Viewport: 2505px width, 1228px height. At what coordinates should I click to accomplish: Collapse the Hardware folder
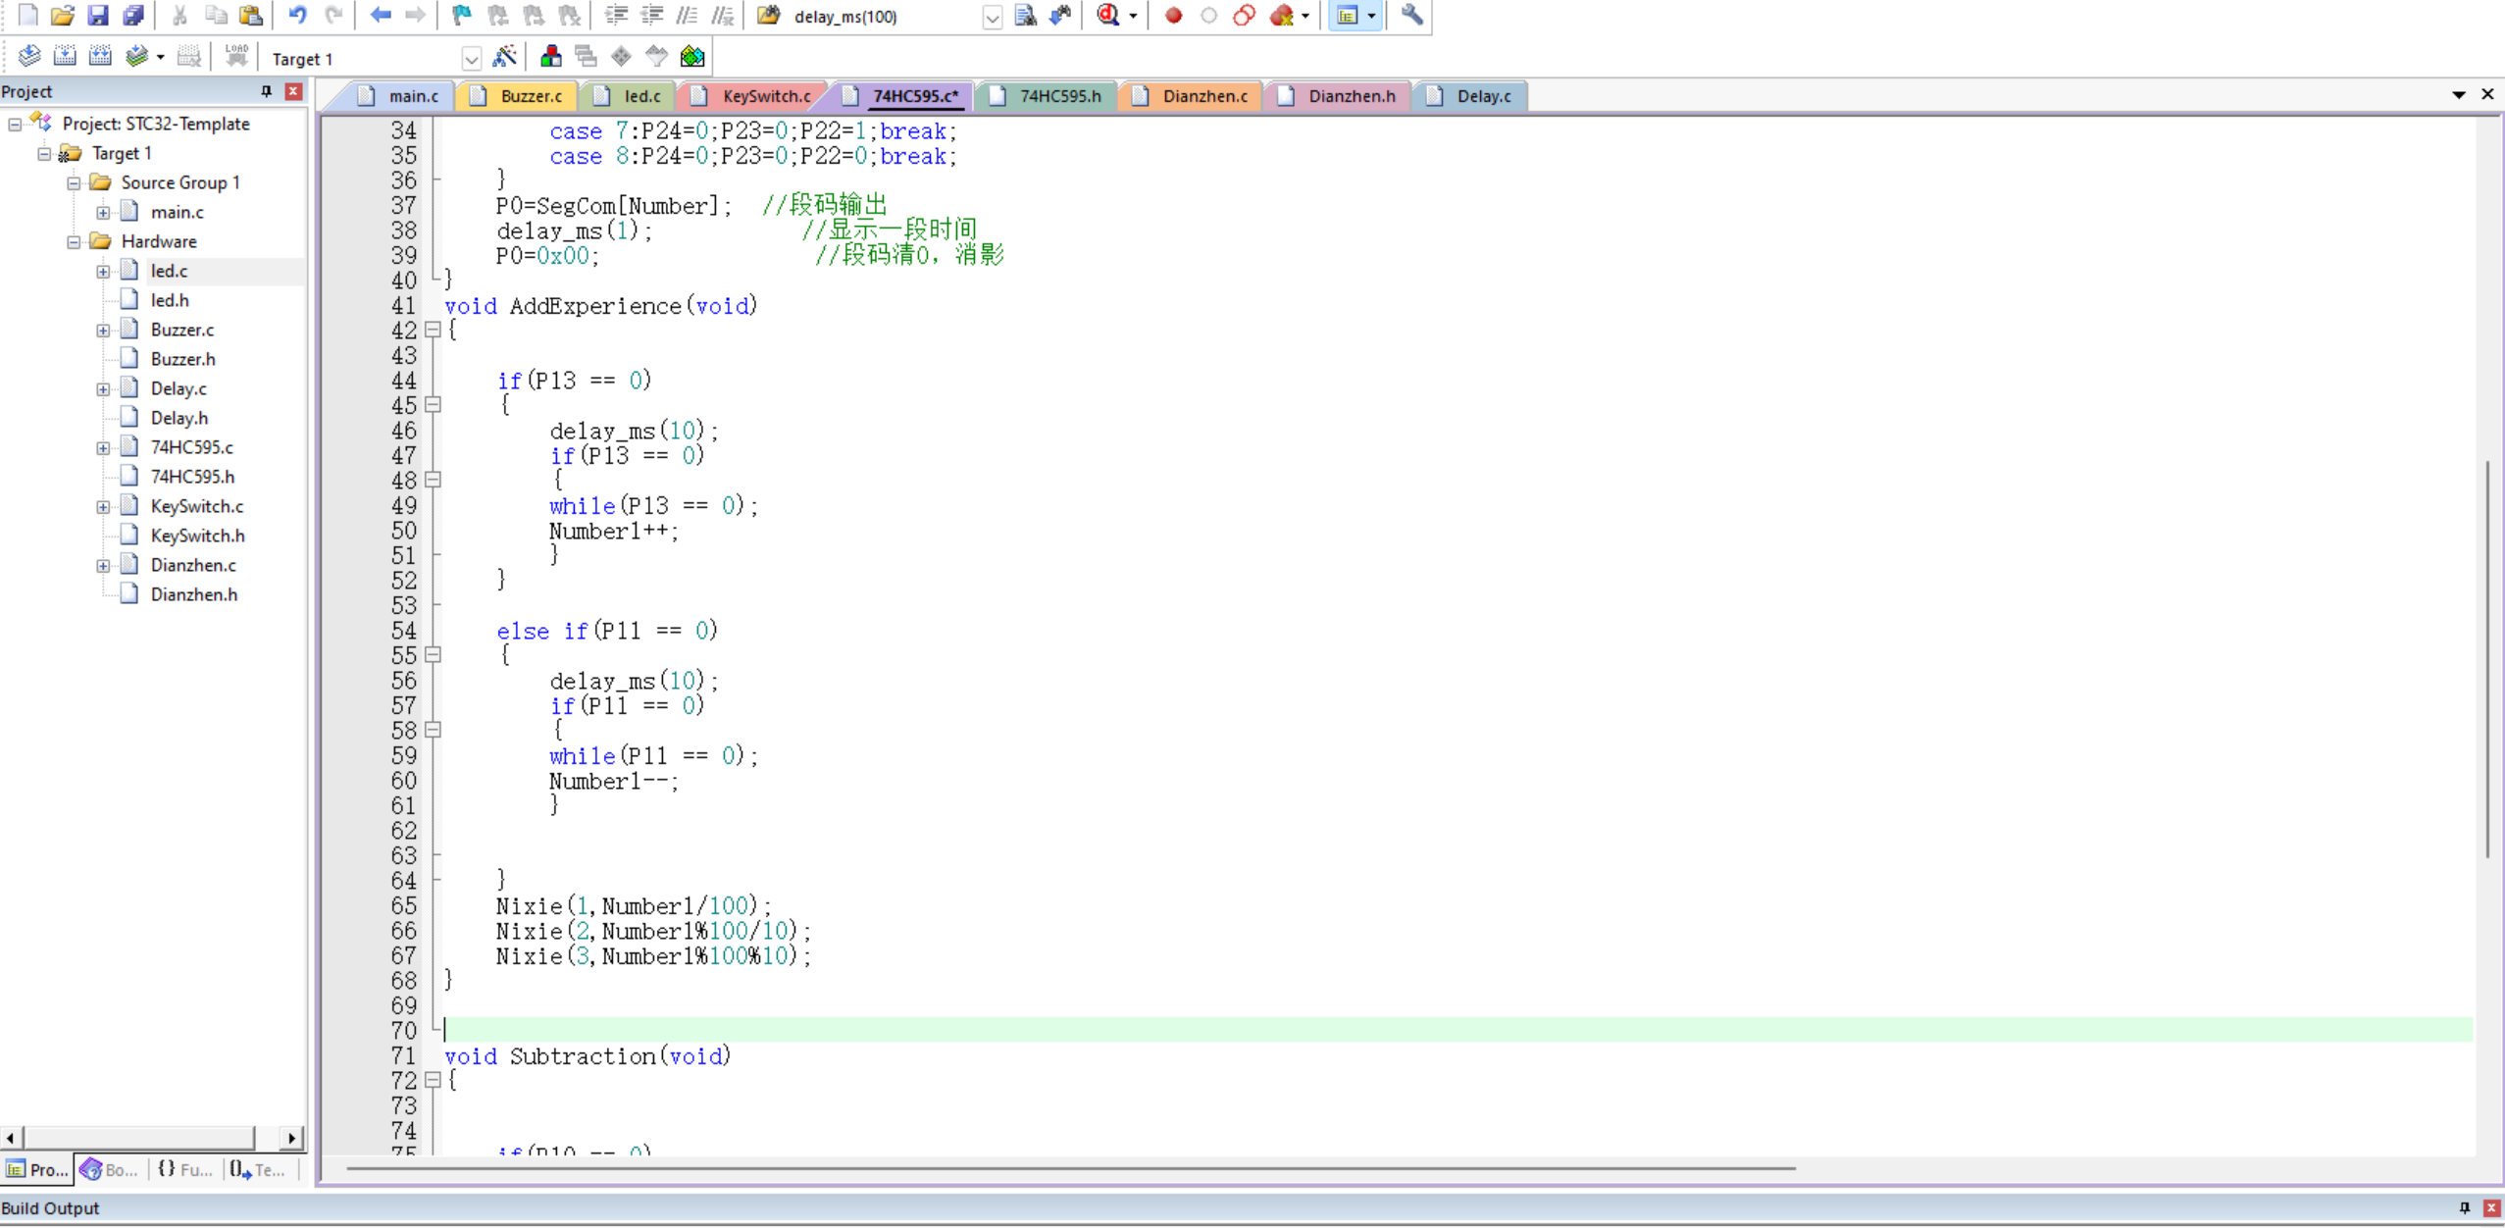[74, 241]
